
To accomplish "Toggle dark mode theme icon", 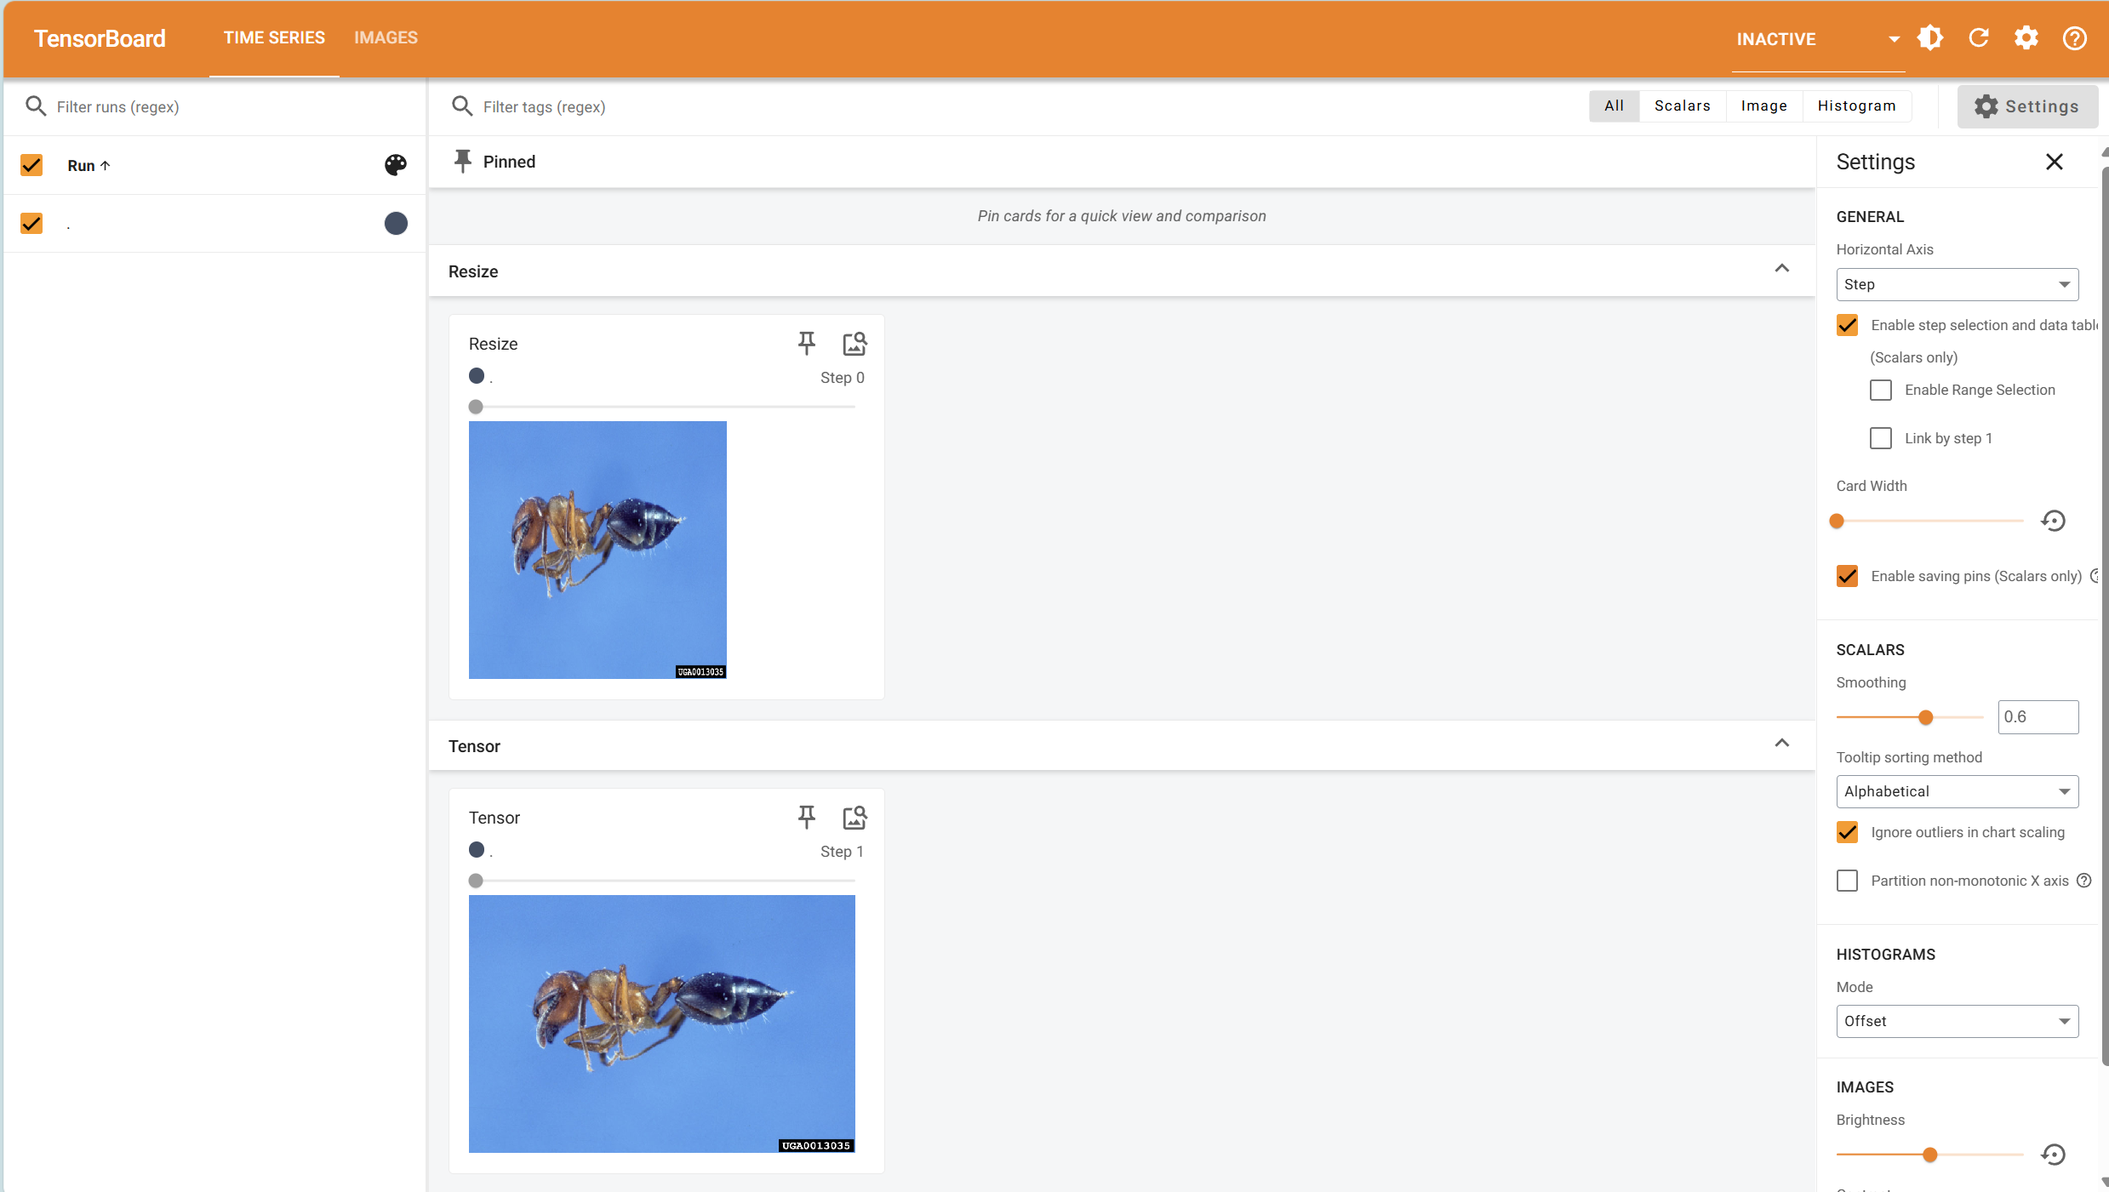I will coord(1930,38).
